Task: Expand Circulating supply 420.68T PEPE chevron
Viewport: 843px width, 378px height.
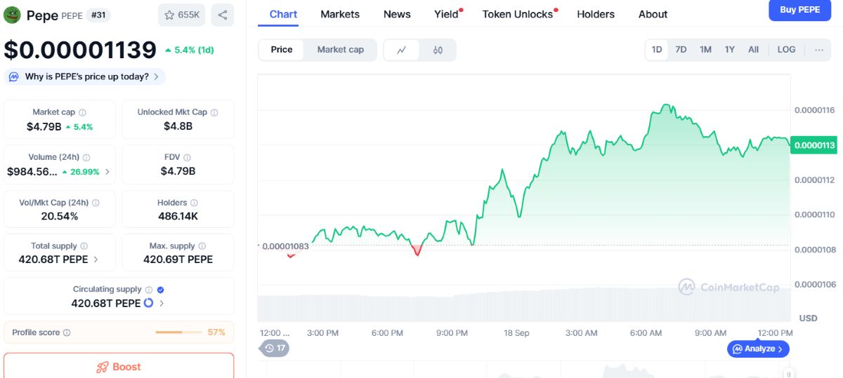Action: (x=162, y=304)
